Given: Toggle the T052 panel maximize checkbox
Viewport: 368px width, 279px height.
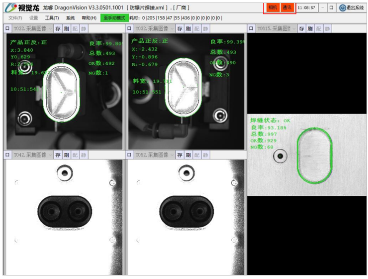Looking at the screenshot, I should click(129, 155).
